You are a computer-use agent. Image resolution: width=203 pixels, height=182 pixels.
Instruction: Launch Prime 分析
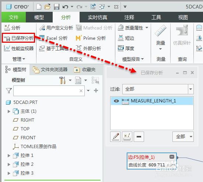coord(91,38)
